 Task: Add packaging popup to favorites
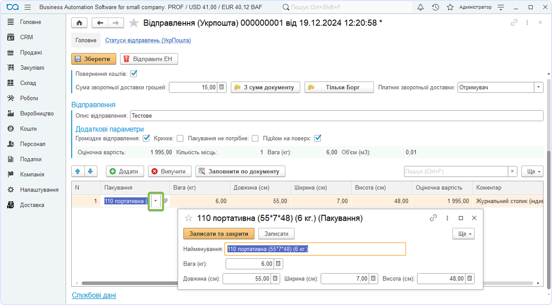(189, 218)
